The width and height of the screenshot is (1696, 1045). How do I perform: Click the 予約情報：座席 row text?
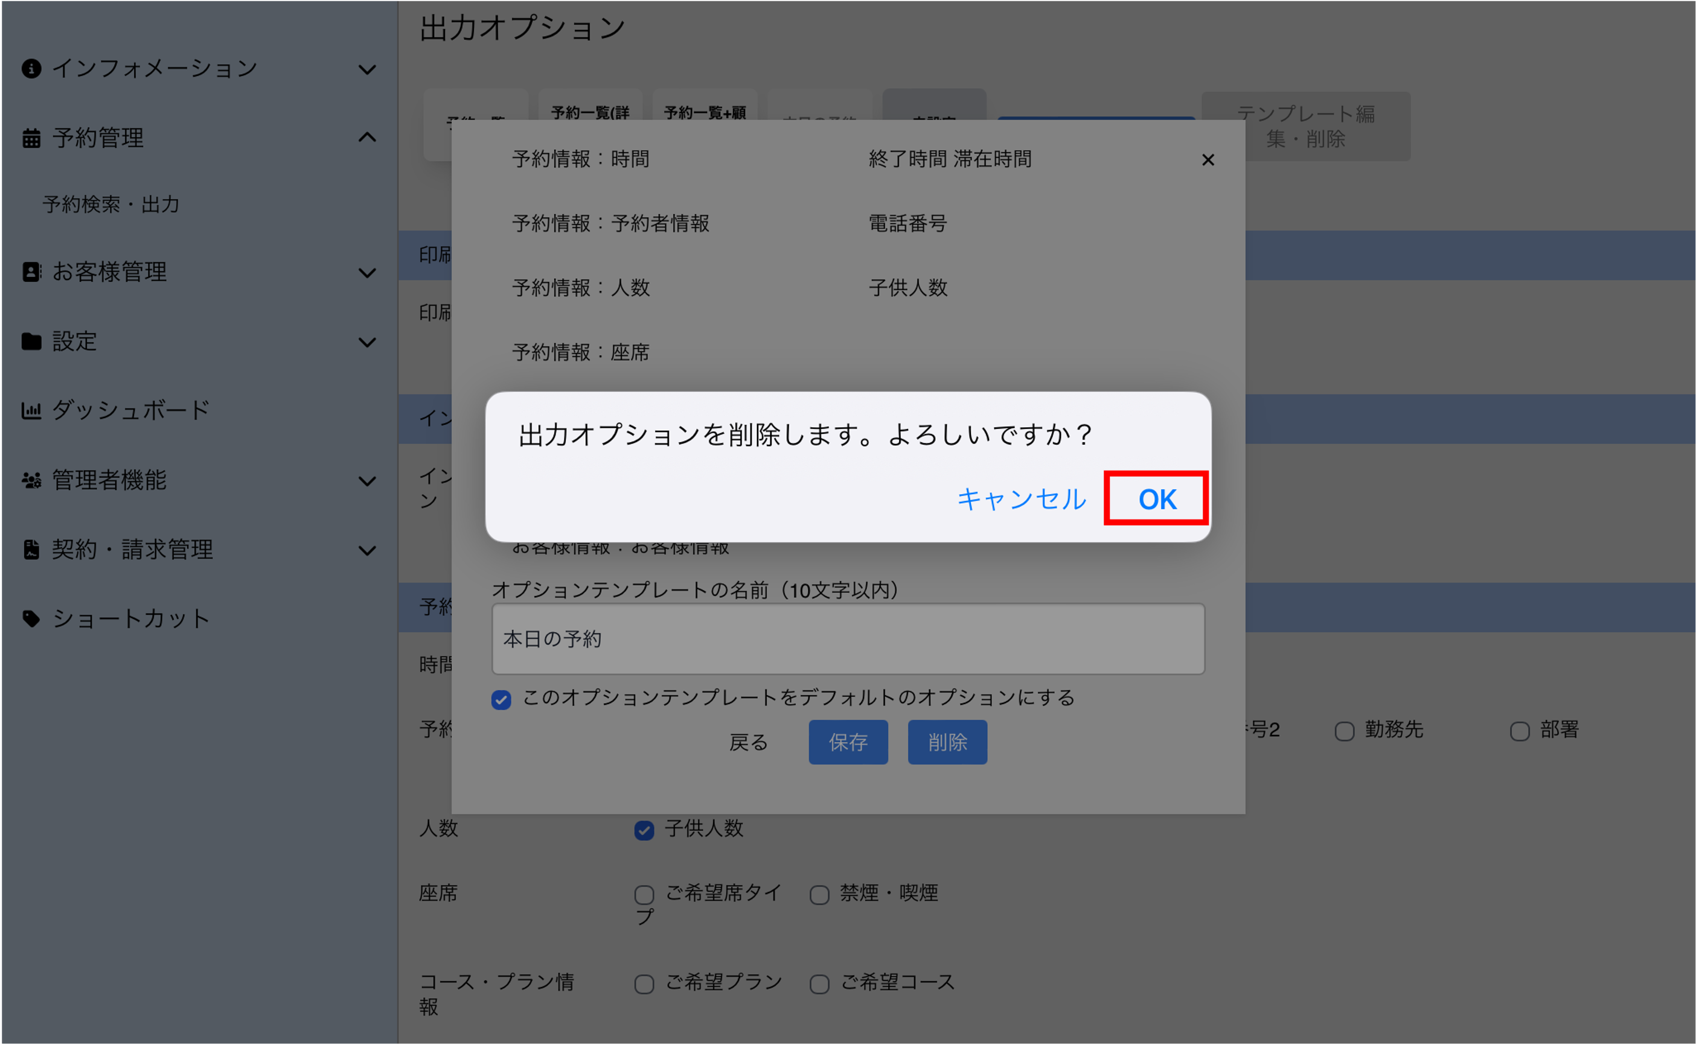click(581, 352)
